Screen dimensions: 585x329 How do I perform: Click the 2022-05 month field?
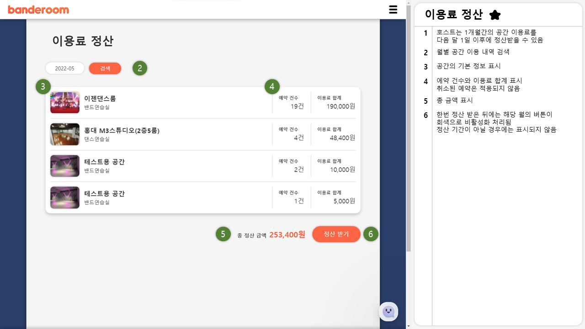(64, 68)
